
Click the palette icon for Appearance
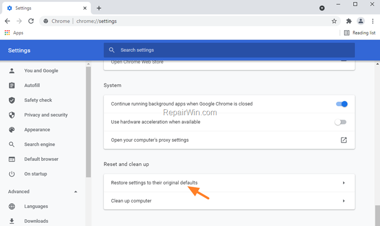[x=12, y=130]
